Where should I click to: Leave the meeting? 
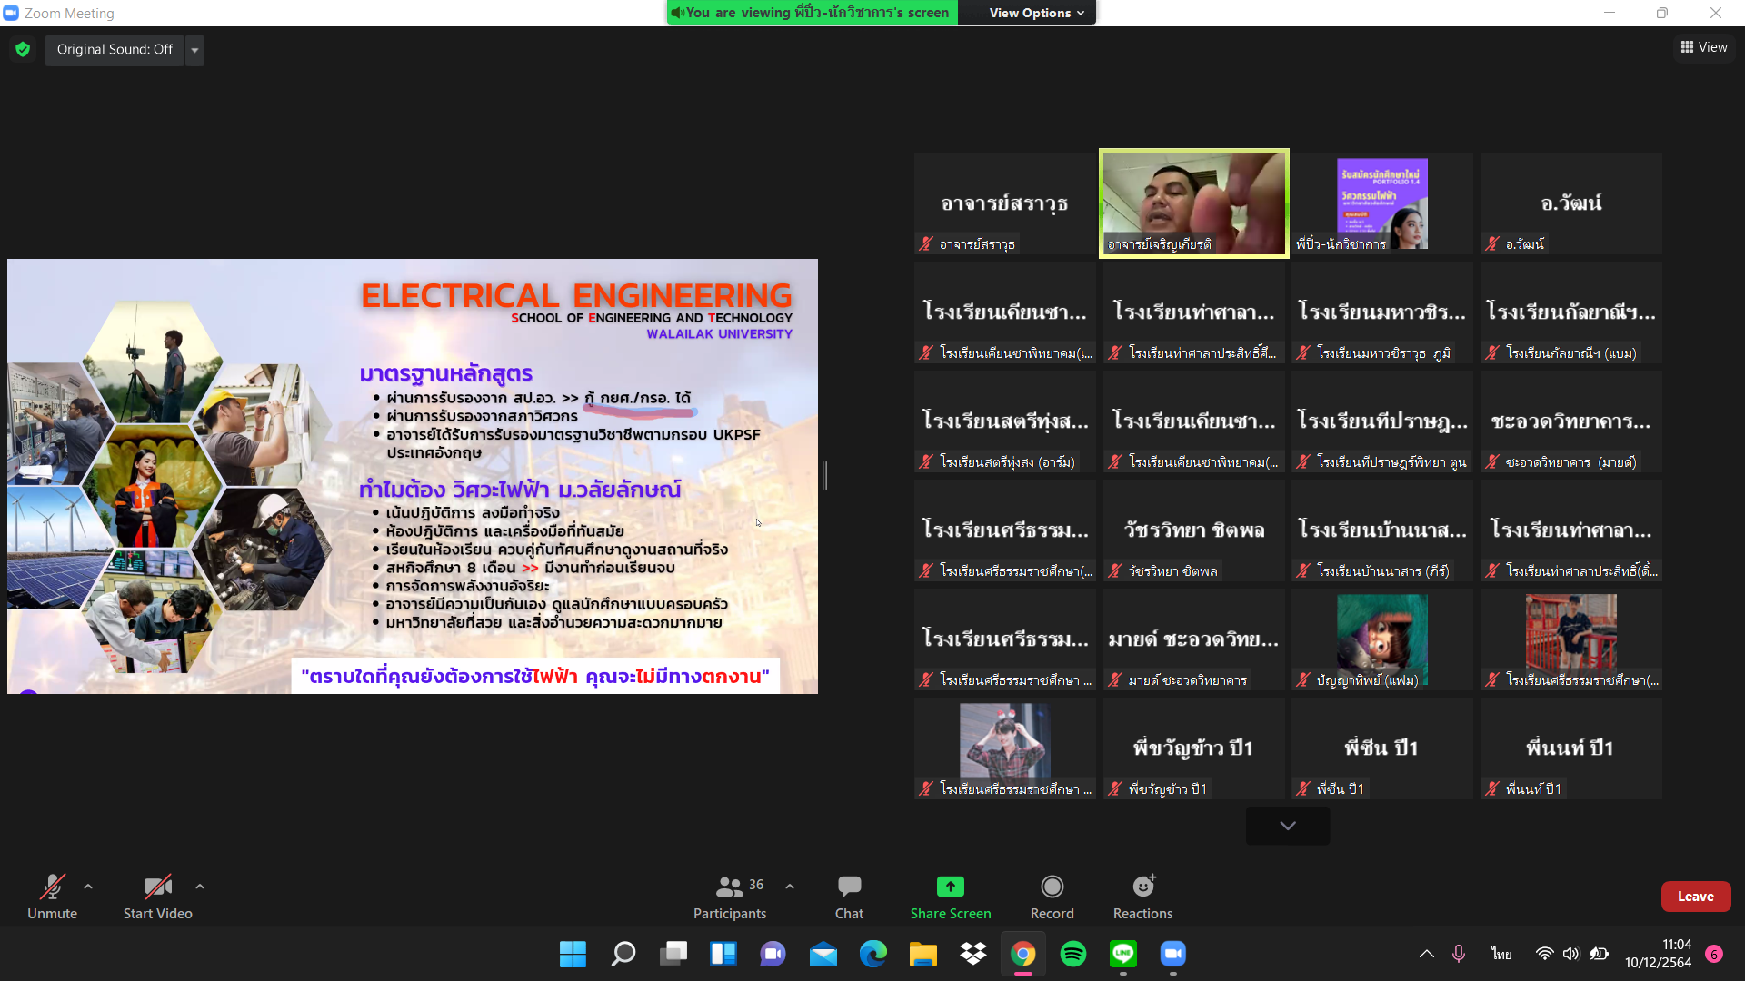(x=1695, y=896)
